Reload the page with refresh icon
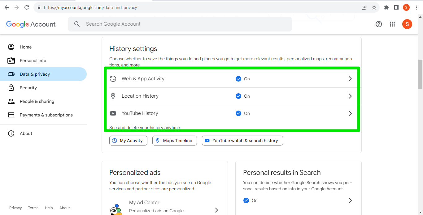 [x=27, y=7]
